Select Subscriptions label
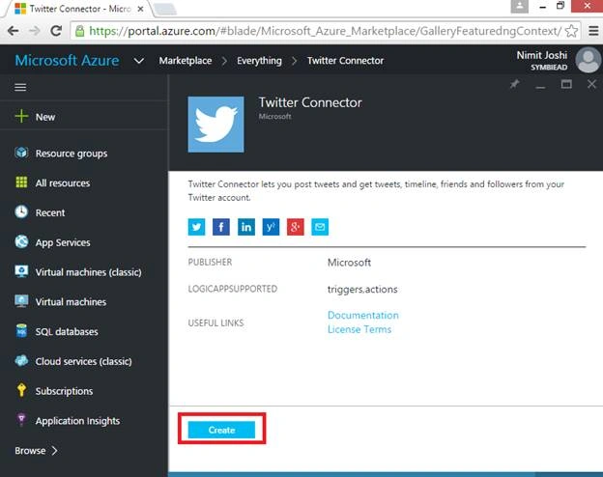Image resolution: width=603 pixels, height=477 pixels. (64, 391)
